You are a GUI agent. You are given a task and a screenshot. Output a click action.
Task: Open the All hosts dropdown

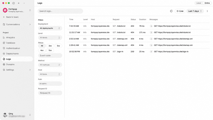(50, 74)
